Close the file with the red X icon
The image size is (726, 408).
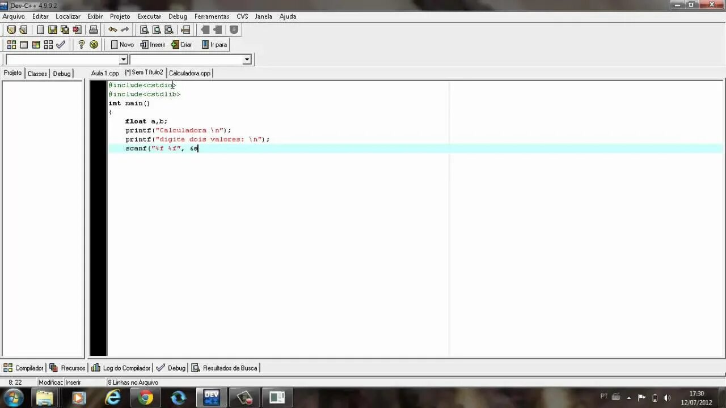coord(77,30)
